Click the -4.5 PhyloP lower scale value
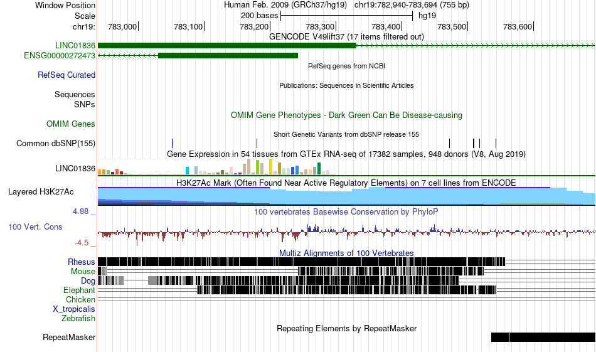This screenshot has height=352, width=596. [82, 243]
